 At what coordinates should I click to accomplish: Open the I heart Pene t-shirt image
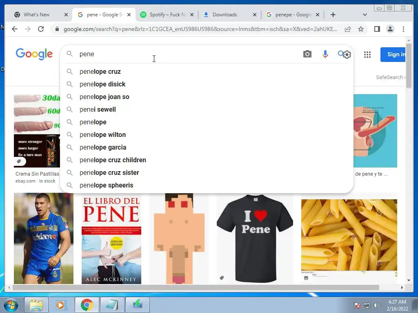click(255, 239)
